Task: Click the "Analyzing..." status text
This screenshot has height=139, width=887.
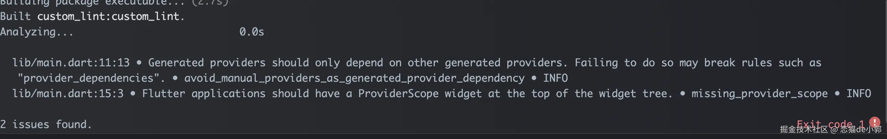Action: pos(37,32)
